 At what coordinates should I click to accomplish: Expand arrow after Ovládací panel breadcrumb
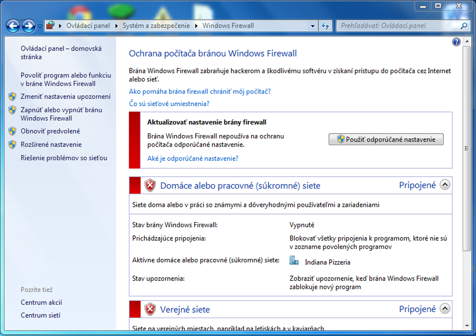point(116,26)
